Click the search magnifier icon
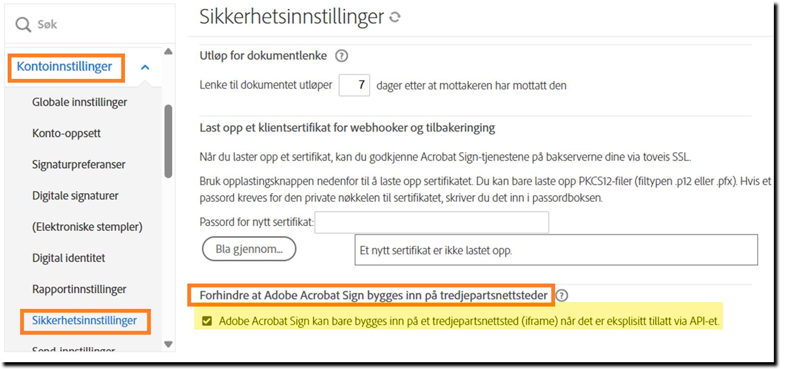 pyautogui.click(x=22, y=24)
